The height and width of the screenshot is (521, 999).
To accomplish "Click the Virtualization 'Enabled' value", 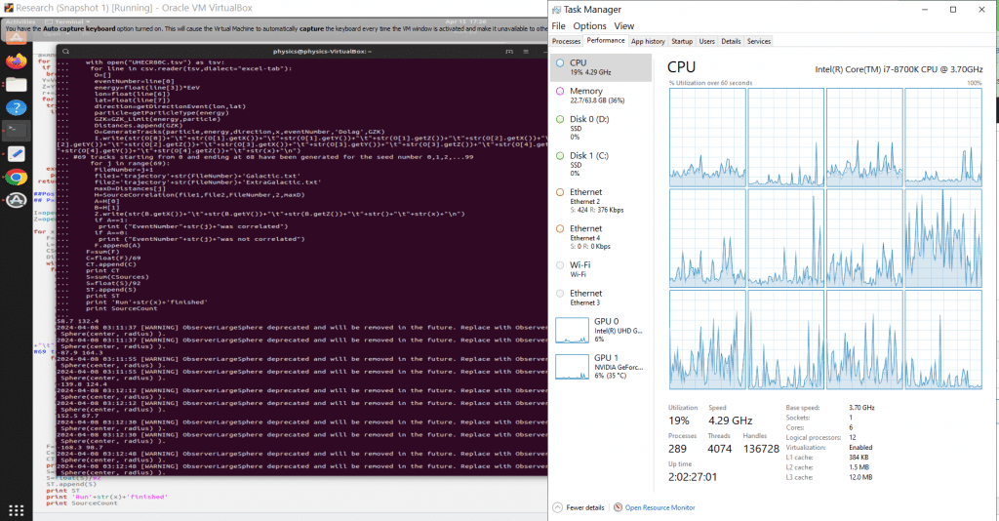I will (860, 448).
